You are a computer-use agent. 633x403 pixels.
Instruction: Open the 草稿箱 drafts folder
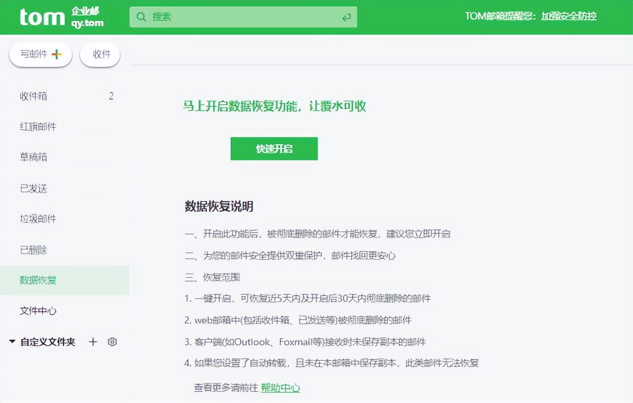point(33,157)
